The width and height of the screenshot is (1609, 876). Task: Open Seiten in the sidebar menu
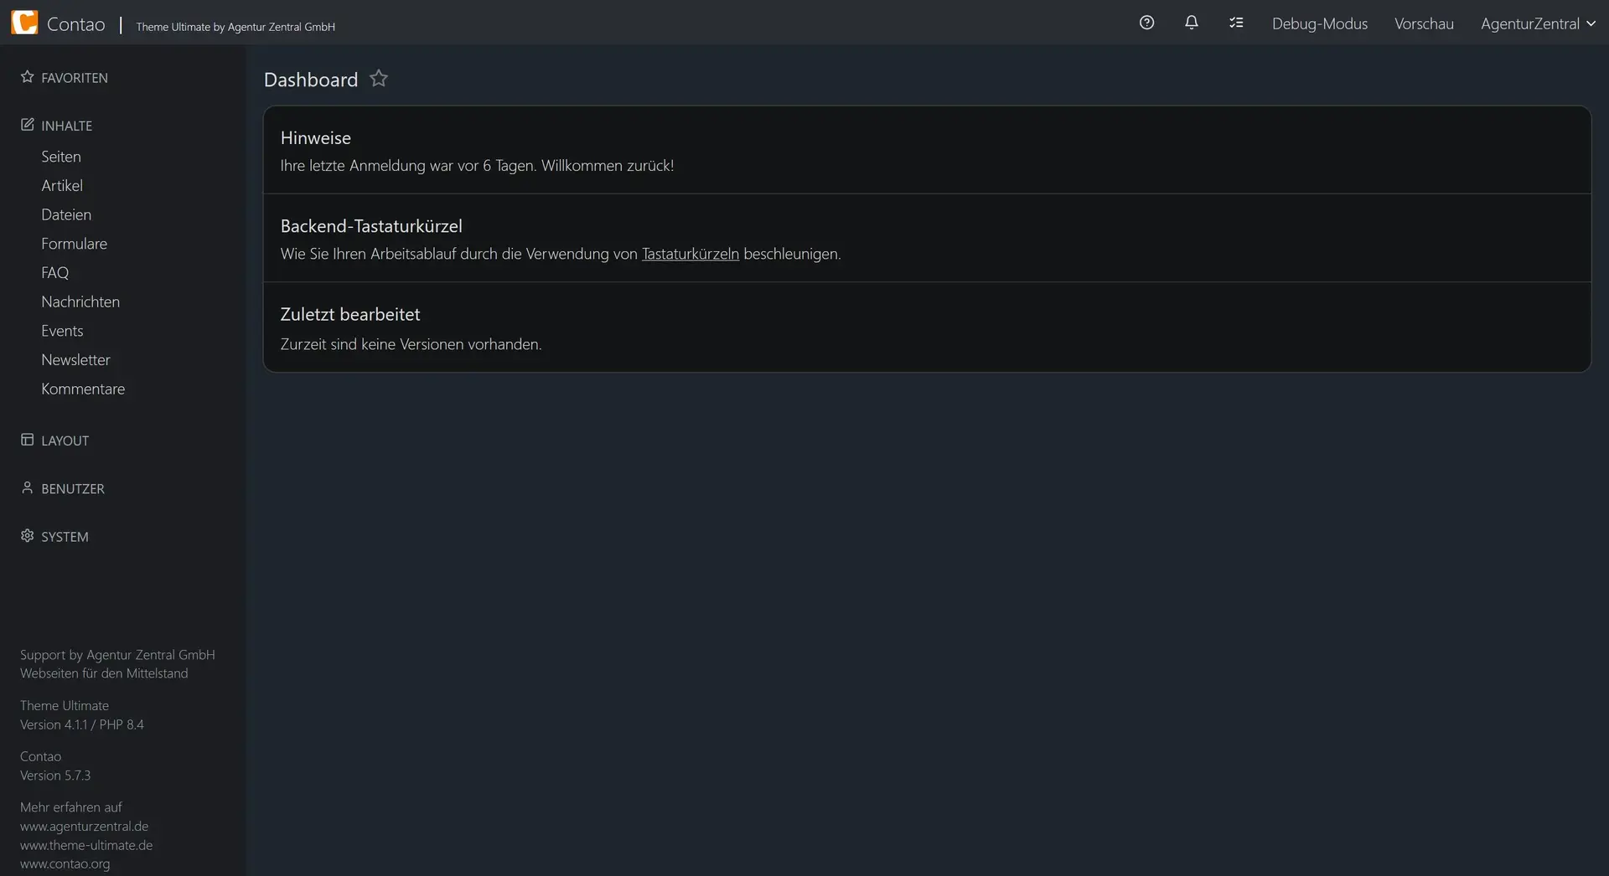point(61,157)
